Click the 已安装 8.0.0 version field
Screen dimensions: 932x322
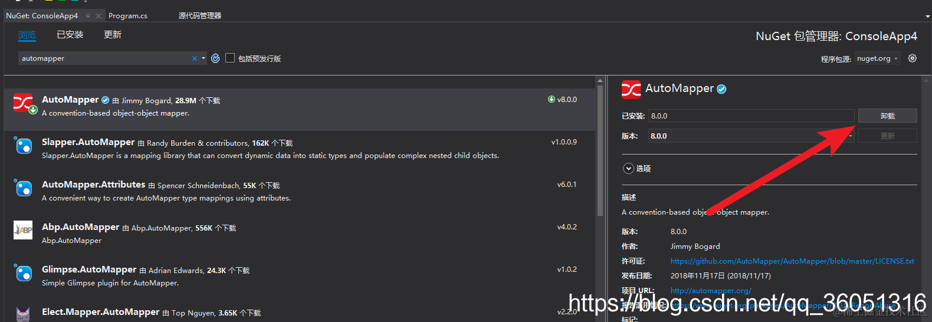pyautogui.click(x=751, y=116)
